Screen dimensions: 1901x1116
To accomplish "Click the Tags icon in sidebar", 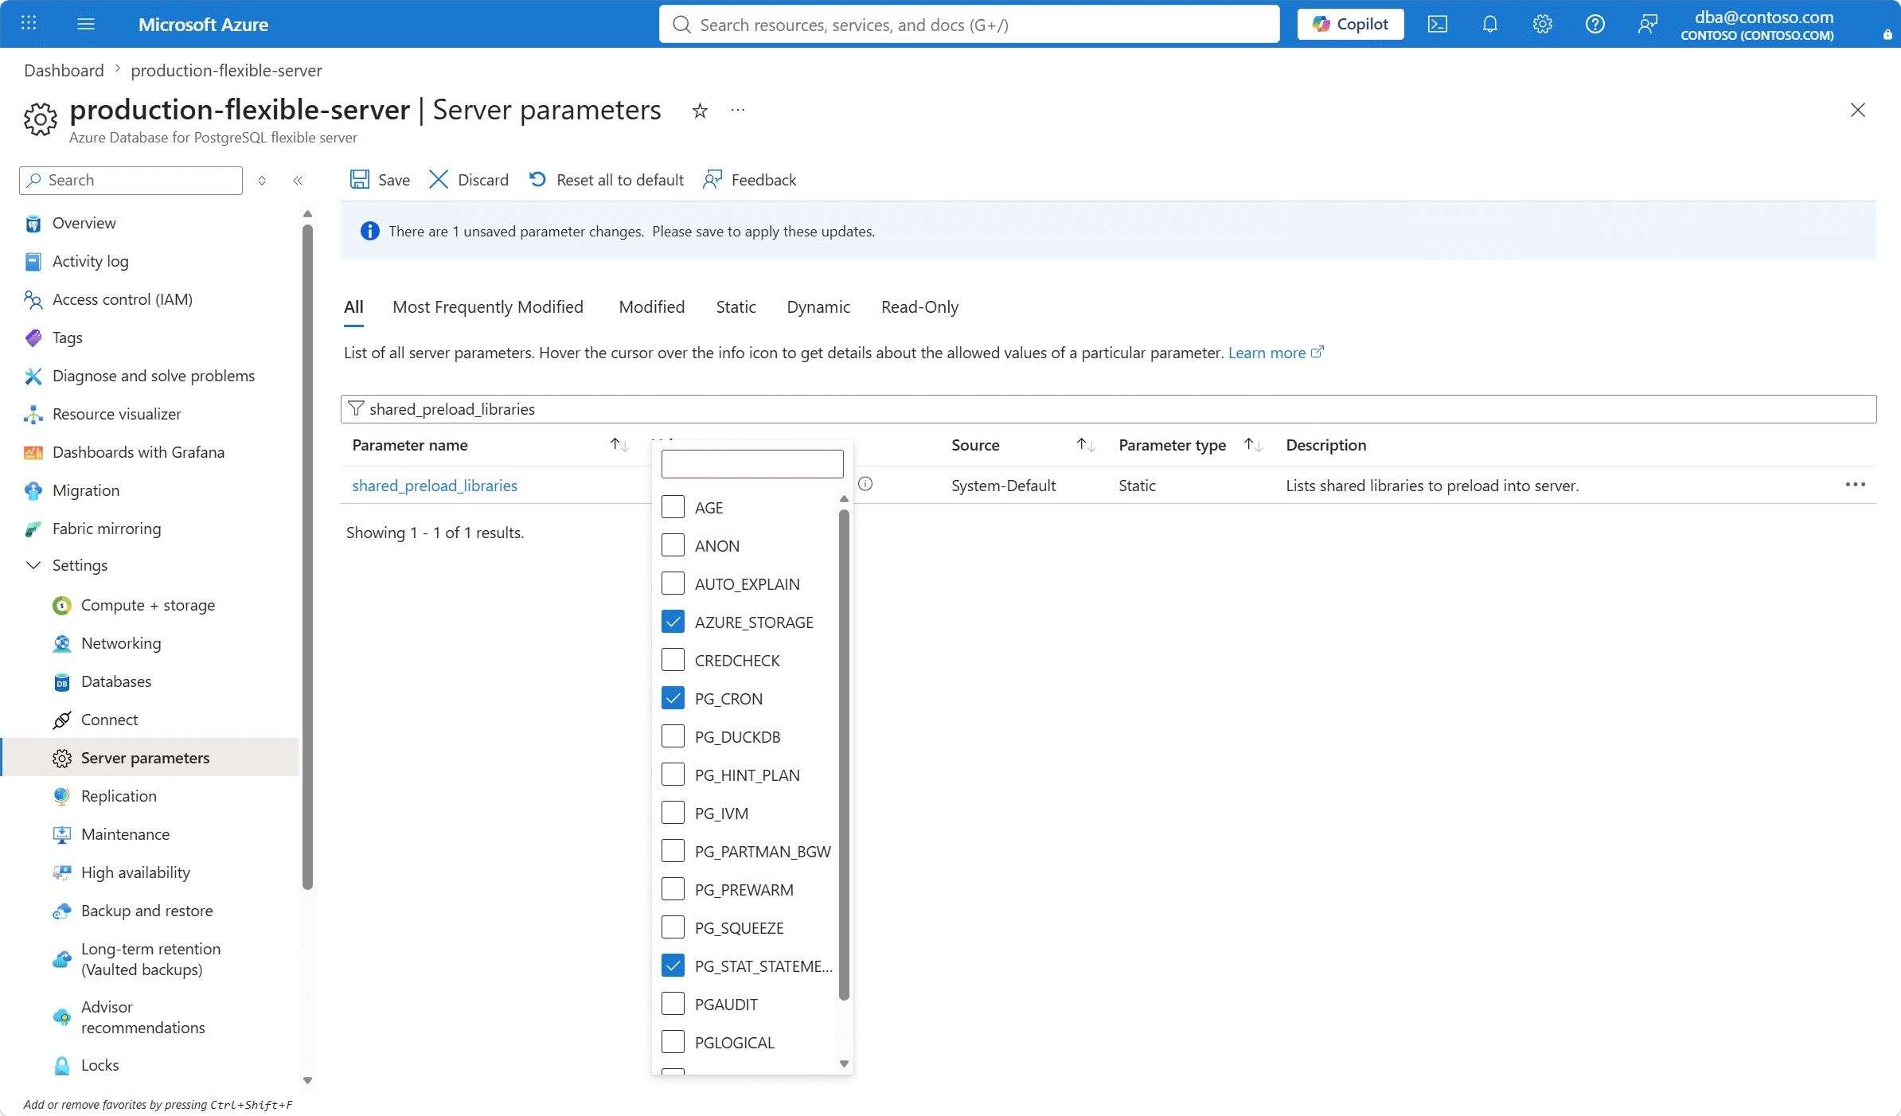I will click(33, 338).
